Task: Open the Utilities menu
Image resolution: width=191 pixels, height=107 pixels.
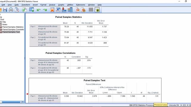Action: point(70,5)
